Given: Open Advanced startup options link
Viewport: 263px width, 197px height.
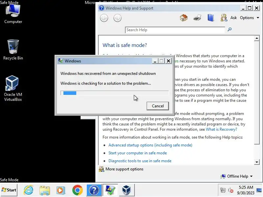Looking at the screenshot, I should click(150, 145).
